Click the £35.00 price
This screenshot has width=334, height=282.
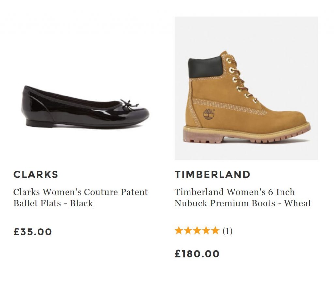tap(33, 232)
